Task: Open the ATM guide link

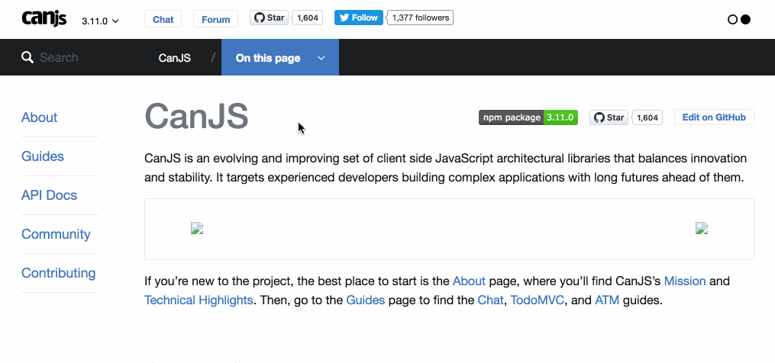Action: 607,300
